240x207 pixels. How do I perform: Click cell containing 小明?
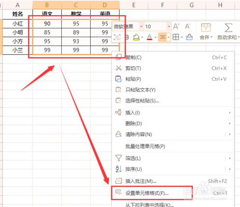click(17, 33)
